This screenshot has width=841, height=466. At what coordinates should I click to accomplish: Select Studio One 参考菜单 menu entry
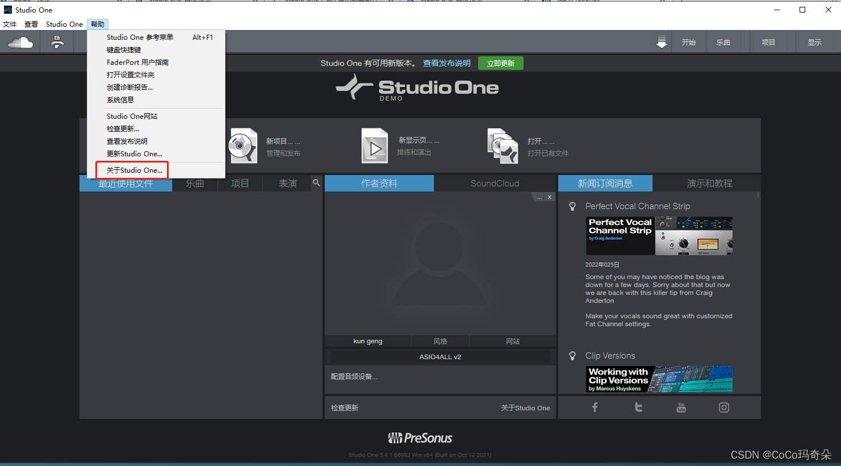[x=156, y=37]
